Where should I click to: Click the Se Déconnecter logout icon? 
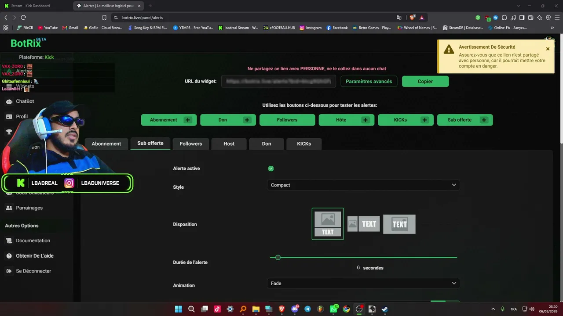point(9,271)
